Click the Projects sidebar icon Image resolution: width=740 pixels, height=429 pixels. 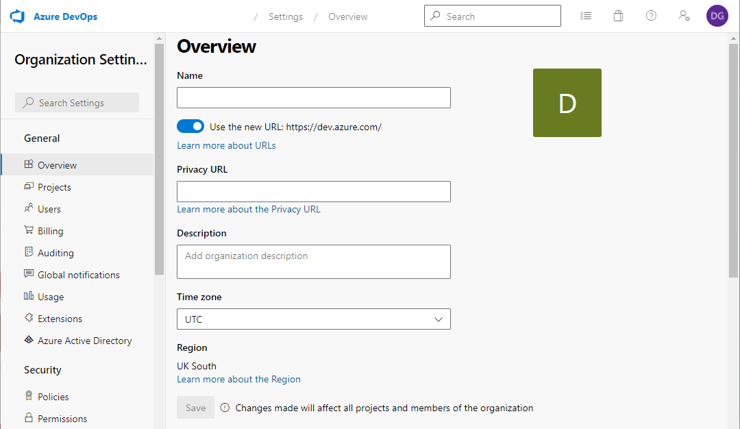(29, 186)
